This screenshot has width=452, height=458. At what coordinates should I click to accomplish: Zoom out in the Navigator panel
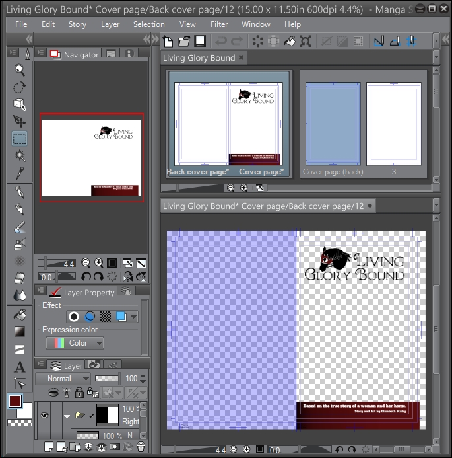coord(86,263)
